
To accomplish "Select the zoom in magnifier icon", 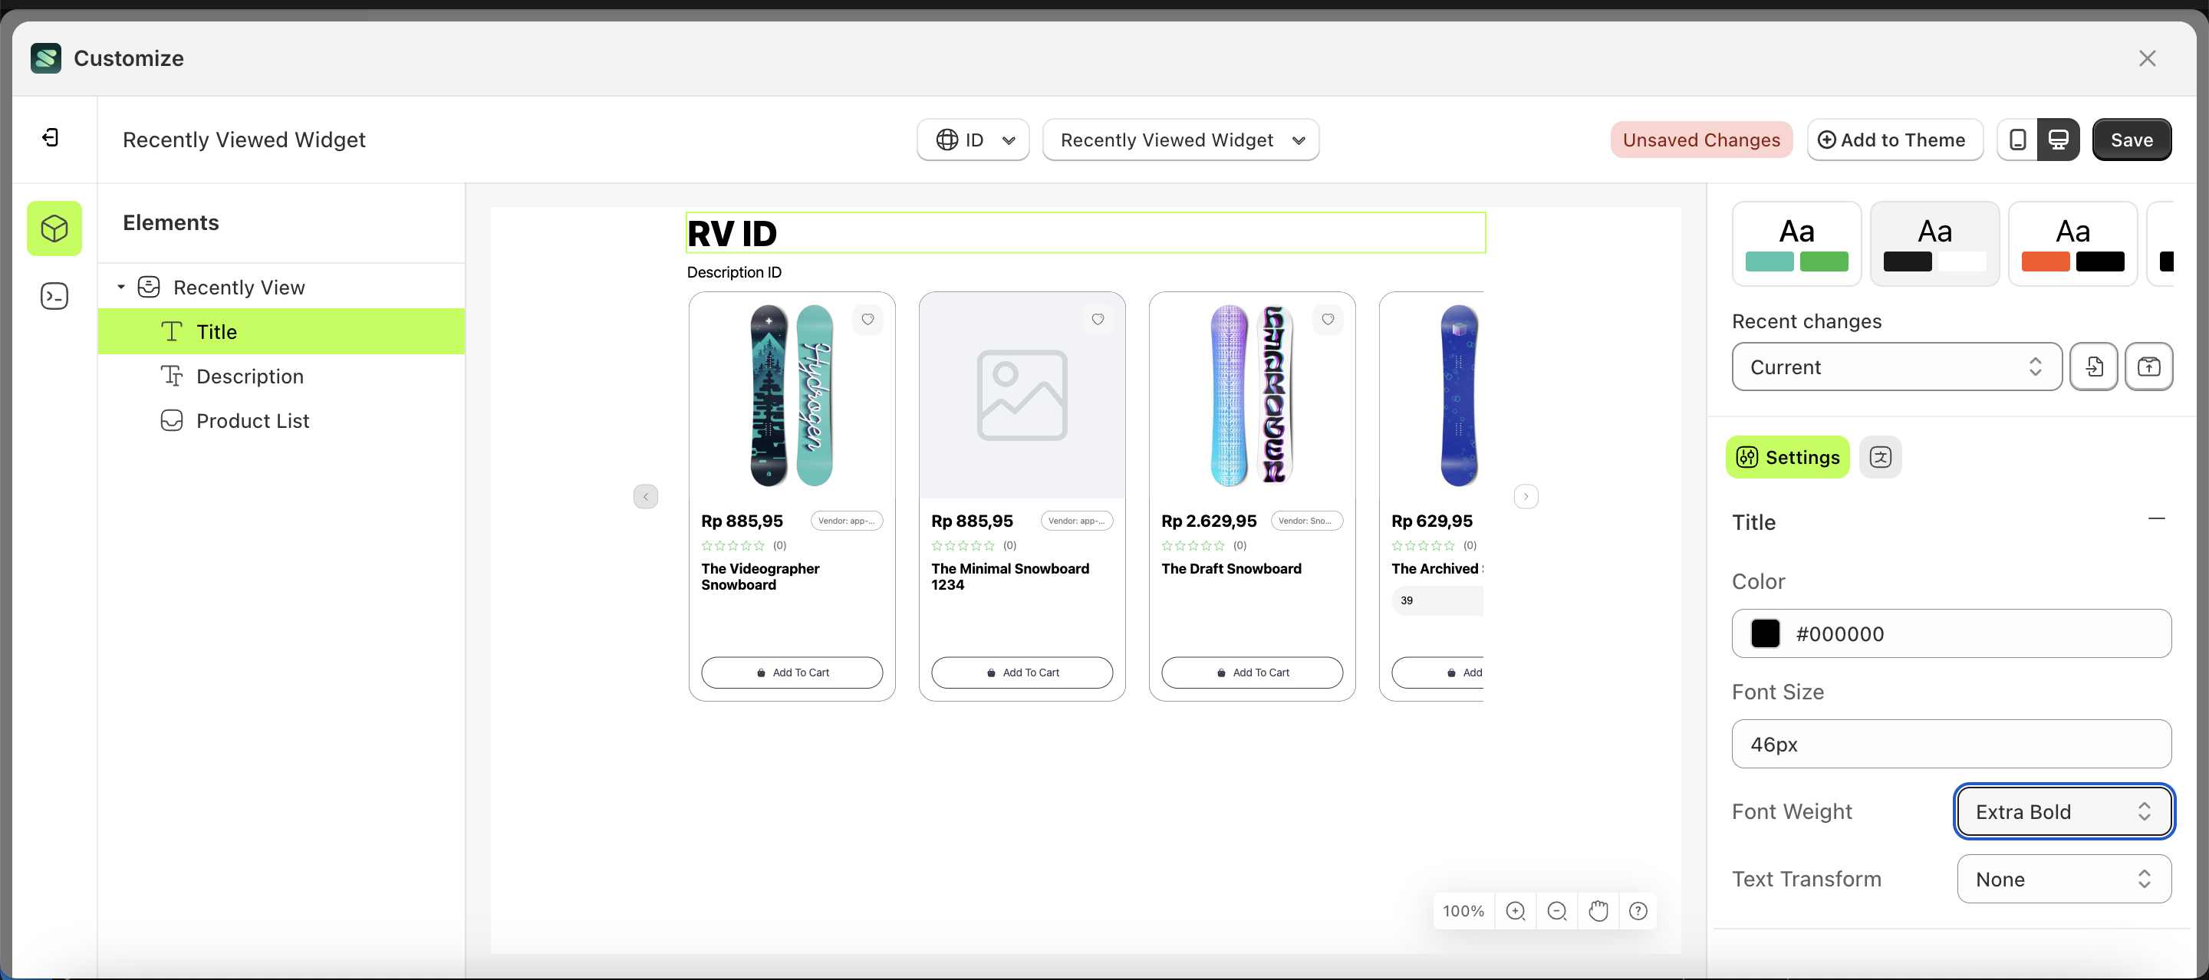I will tap(1516, 910).
